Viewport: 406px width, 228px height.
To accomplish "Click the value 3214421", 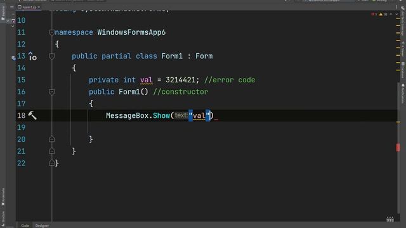I will 180,80.
